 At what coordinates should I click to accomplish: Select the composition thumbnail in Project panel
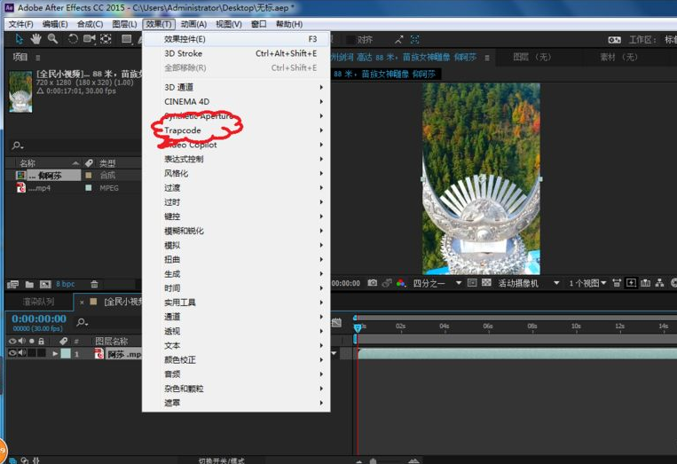tap(20, 91)
